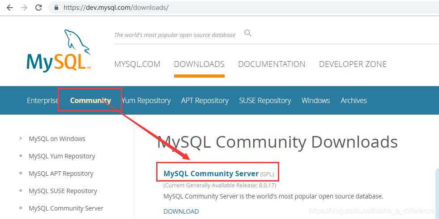
Task: Open the MYSQL.COM top navigation tab
Action: point(137,64)
